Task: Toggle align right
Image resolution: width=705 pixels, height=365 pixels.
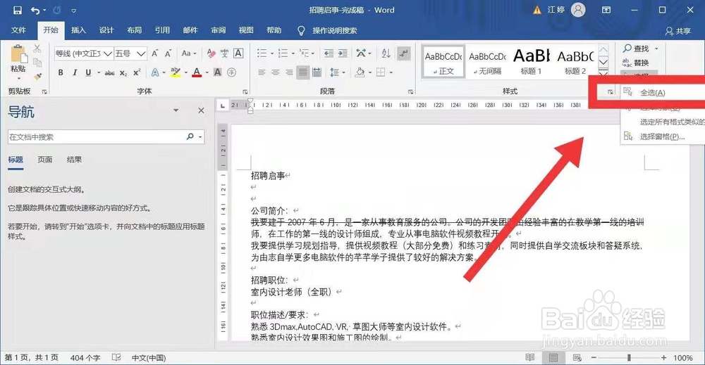Action: [x=289, y=72]
